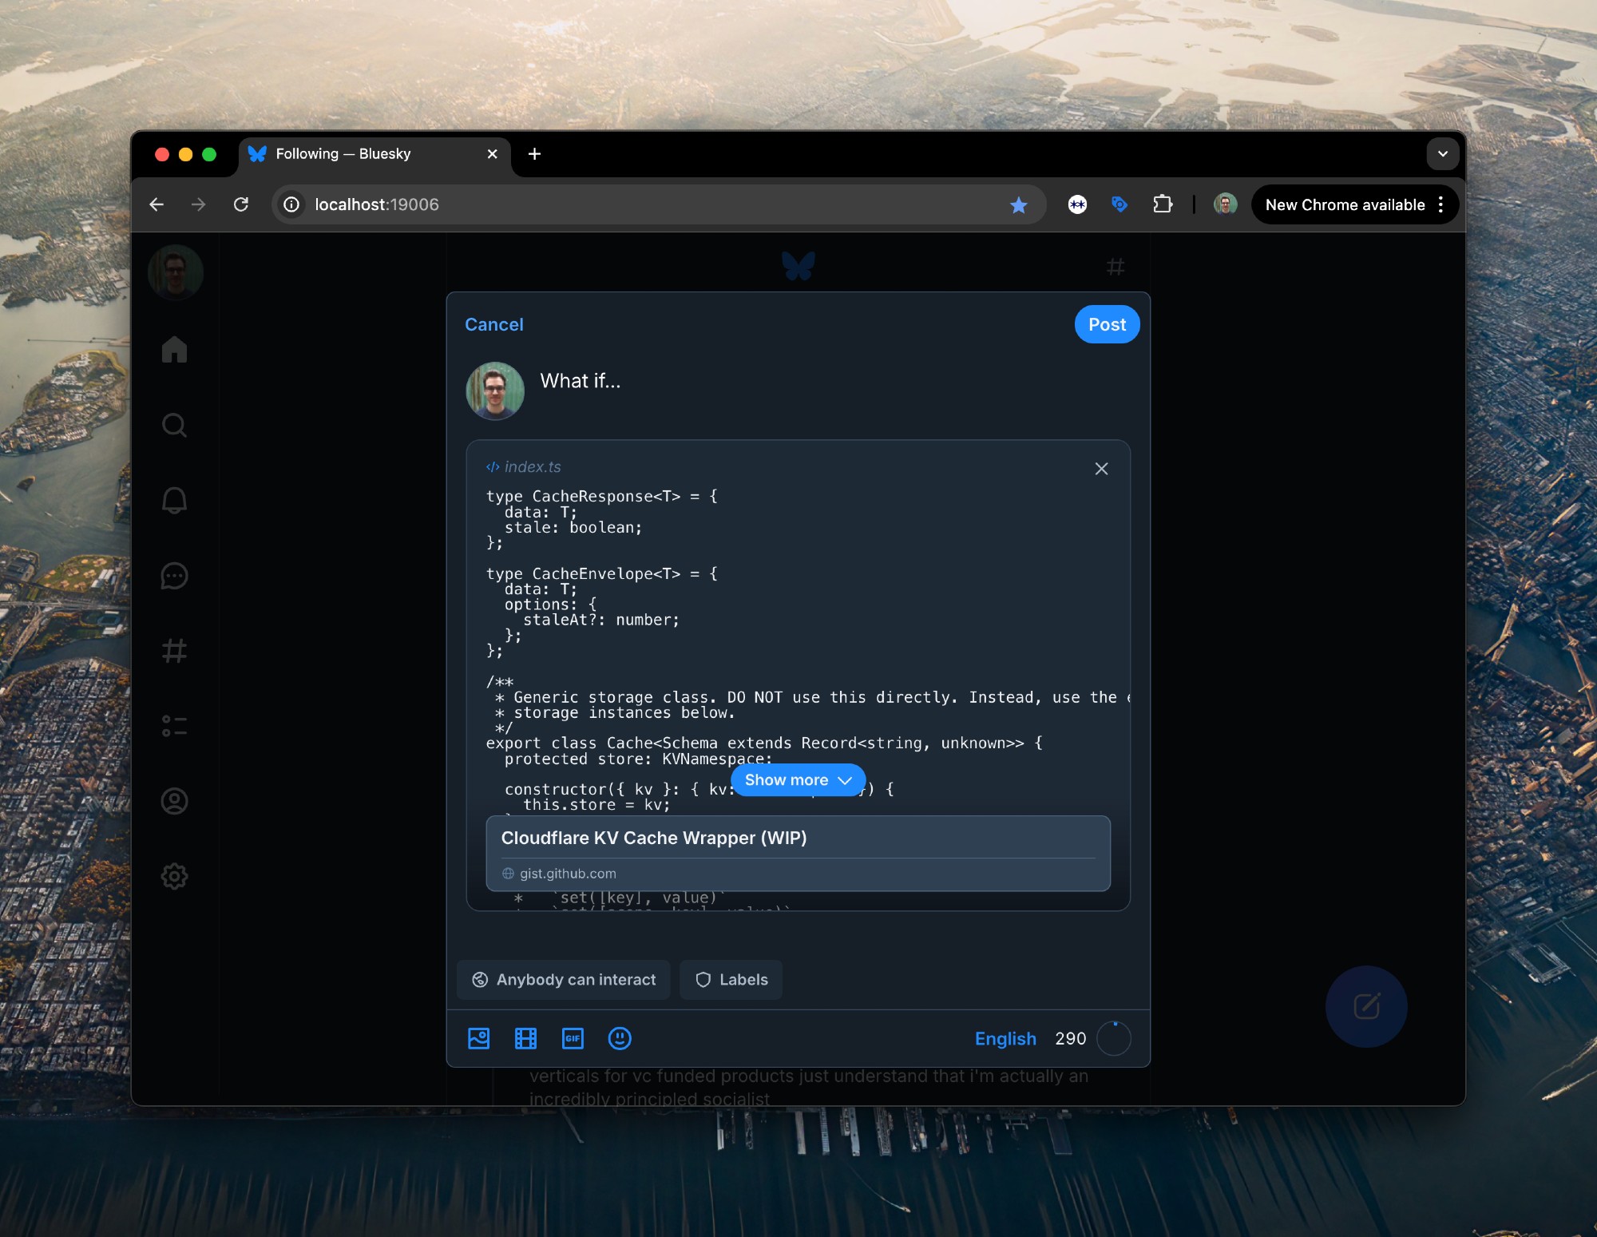Open Anybody can interact settings
Viewport: 1597px width, 1237px height.
pos(564,980)
